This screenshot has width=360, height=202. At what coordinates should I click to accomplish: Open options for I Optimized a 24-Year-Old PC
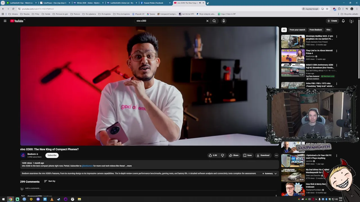pos(336,155)
